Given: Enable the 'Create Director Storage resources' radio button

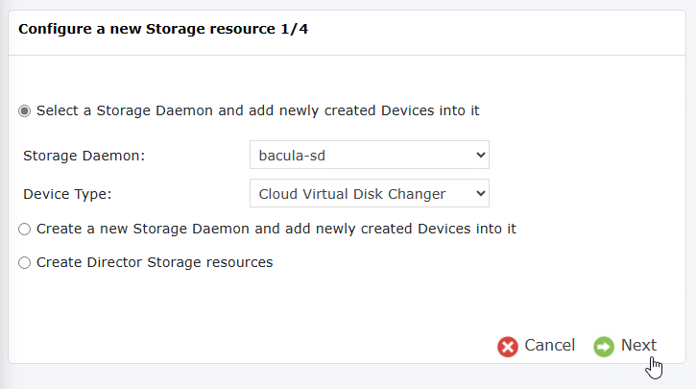Looking at the screenshot, I should click(24, 262).
